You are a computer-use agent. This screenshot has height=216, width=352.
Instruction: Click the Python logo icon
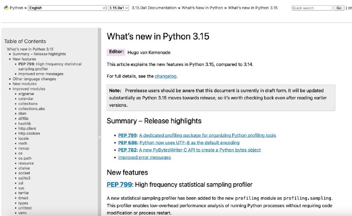6,8
